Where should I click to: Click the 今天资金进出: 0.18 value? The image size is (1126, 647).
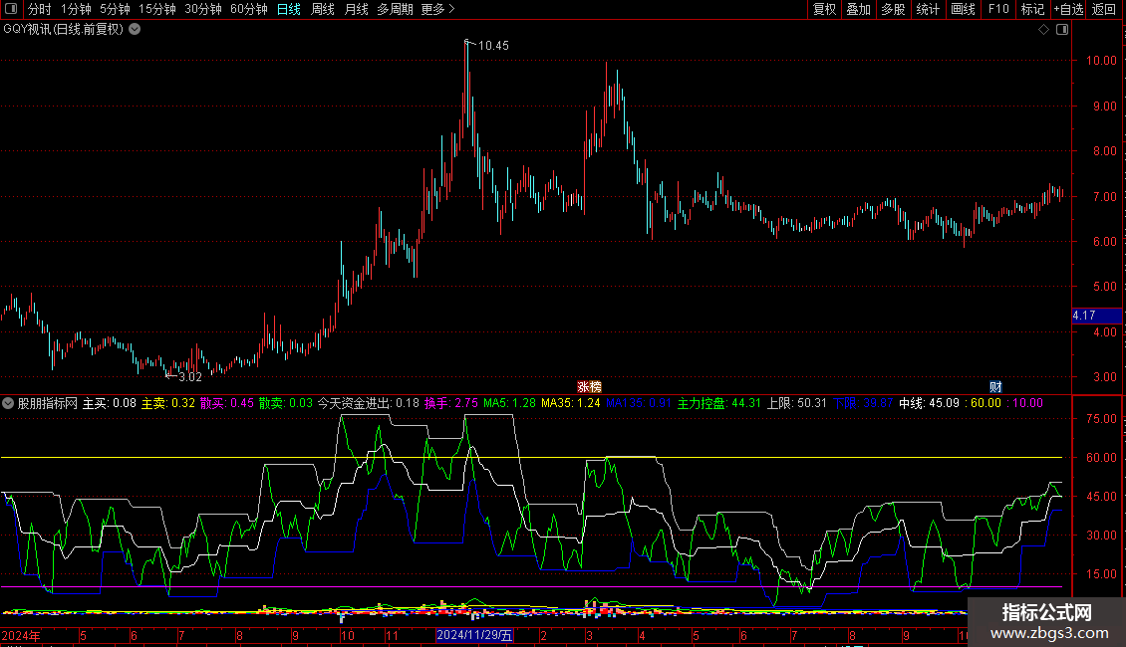pyautogui.click(x=369, y=403)
